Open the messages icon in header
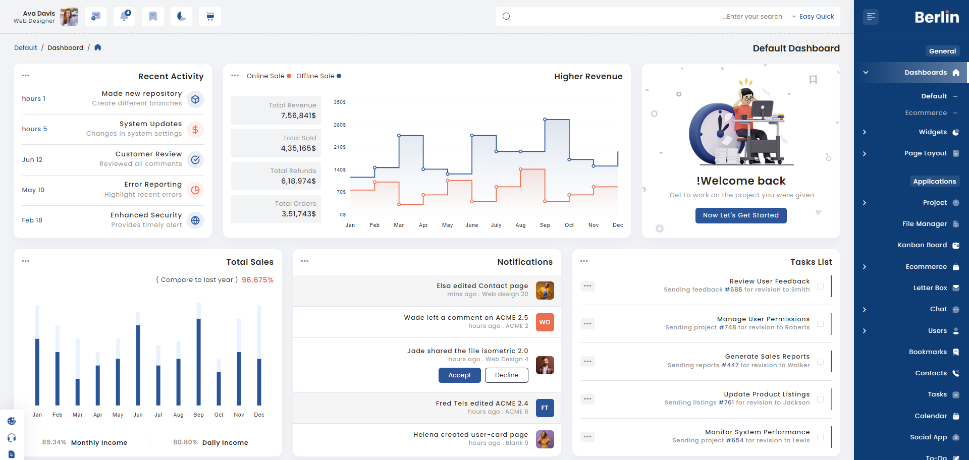 95,17
